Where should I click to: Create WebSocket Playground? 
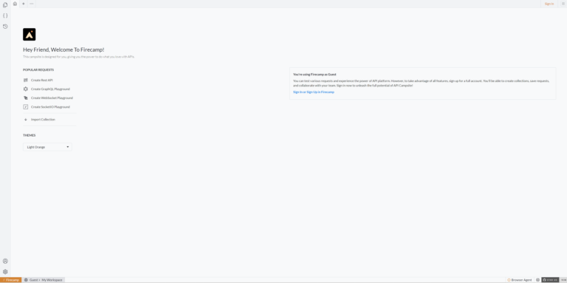pyautogui.click(x=52, y=98)
